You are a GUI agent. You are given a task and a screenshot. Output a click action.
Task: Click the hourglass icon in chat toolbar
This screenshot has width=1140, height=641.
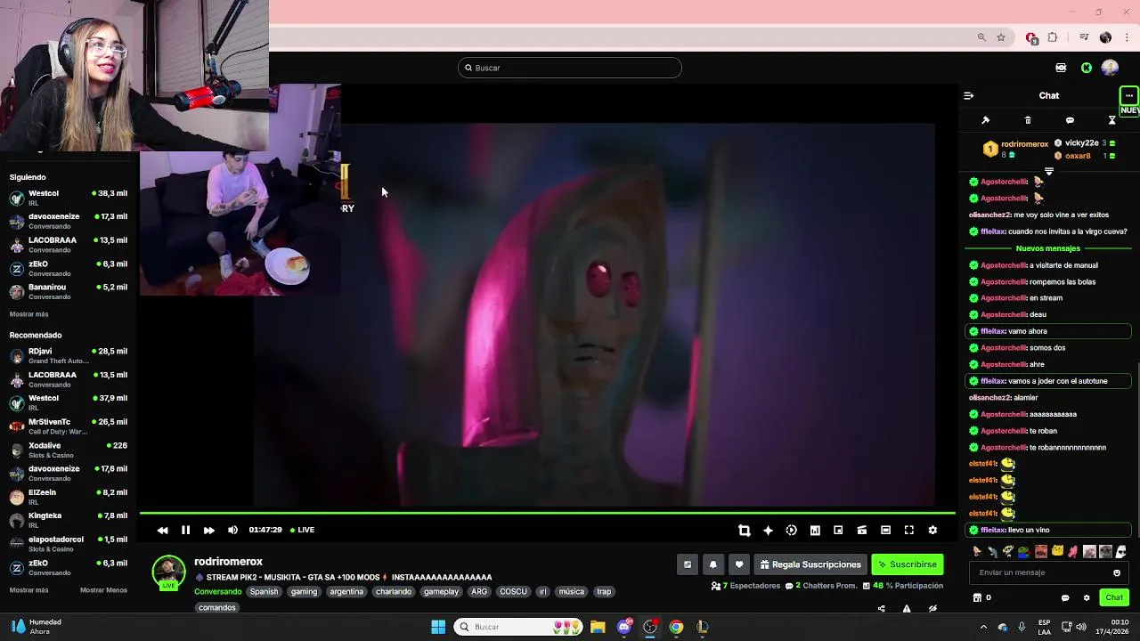click(x=1111, y=120)
